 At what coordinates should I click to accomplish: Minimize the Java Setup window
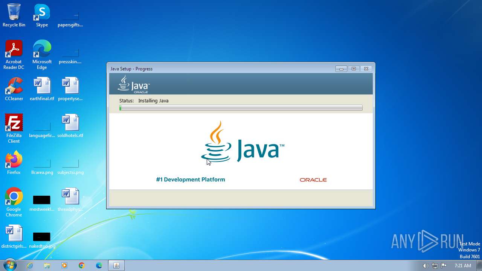(342, 69)
